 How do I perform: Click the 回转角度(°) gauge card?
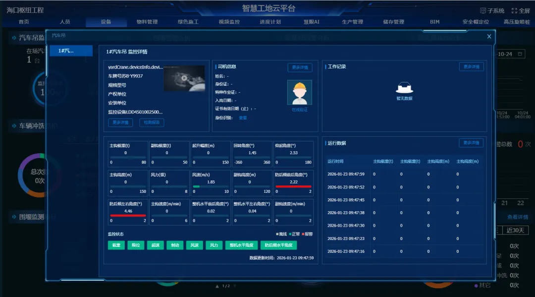[252, 154]
